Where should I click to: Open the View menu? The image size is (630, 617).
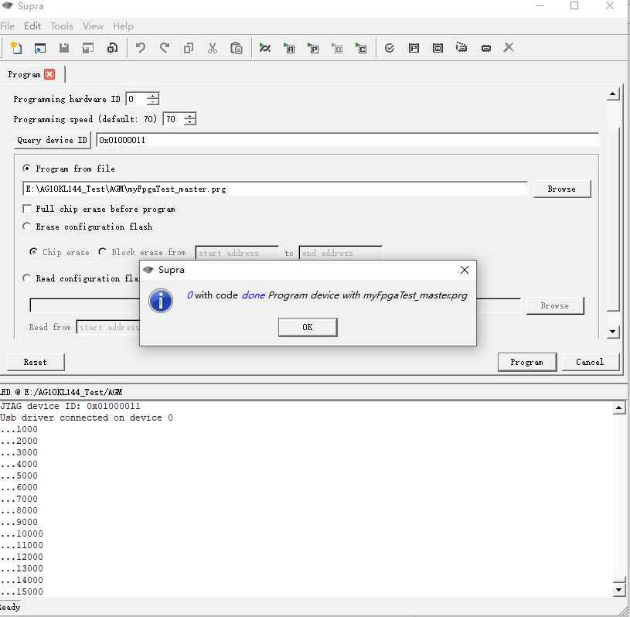(x=93, y=26)
